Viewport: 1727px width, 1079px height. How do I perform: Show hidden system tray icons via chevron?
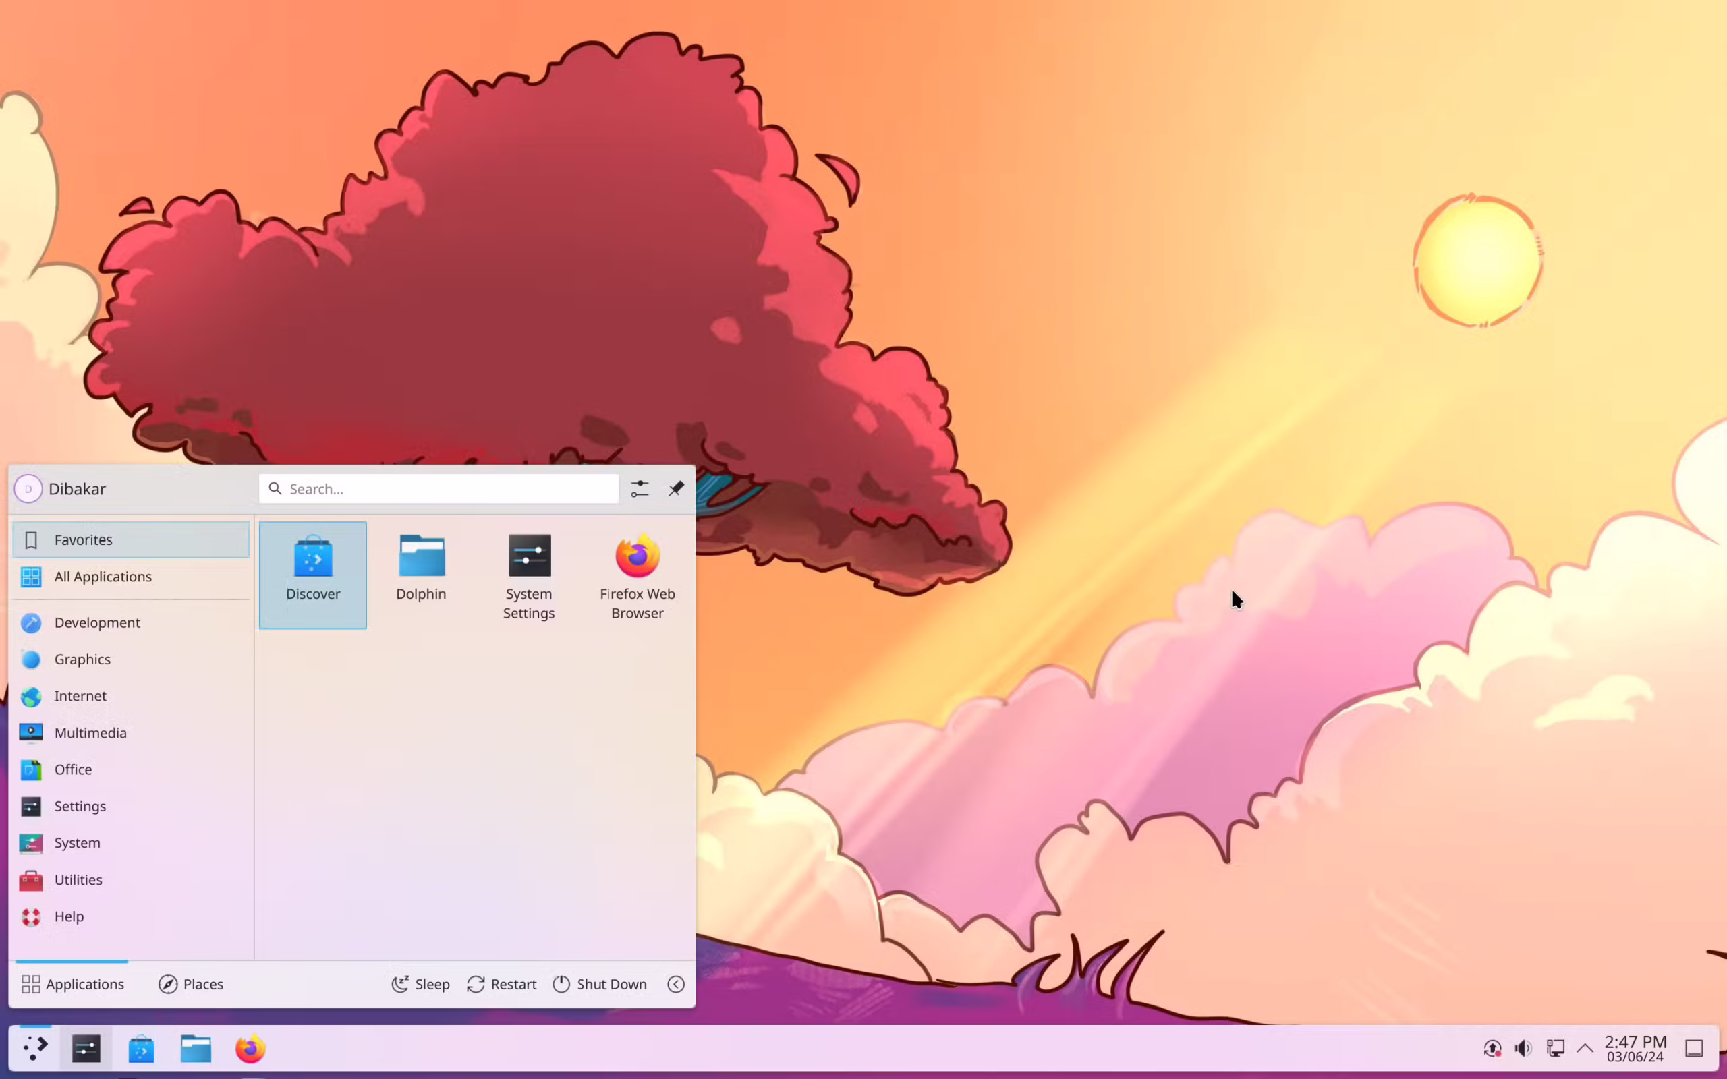[1585, 1048]
